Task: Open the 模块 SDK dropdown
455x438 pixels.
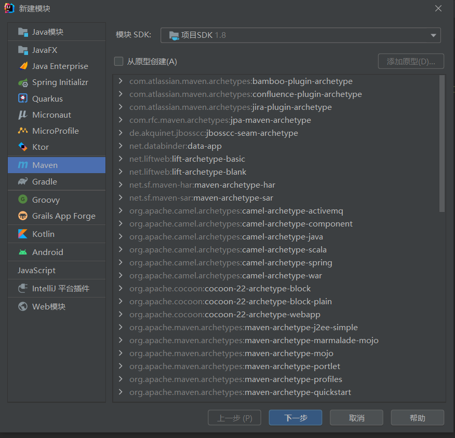Action: [x=301, y=35]
